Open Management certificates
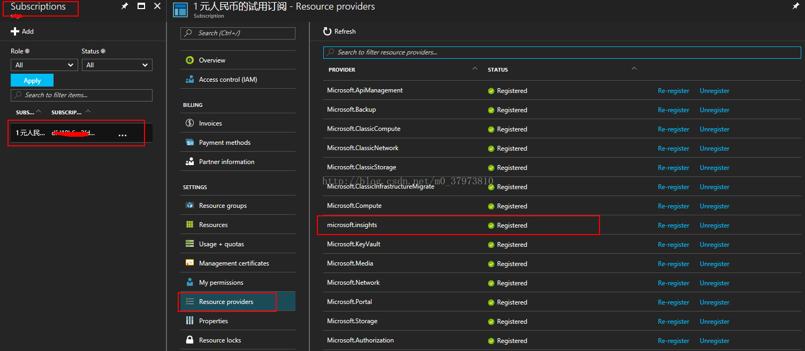The width and height of the screenshot is (805, 351). [x=238, y=263]
